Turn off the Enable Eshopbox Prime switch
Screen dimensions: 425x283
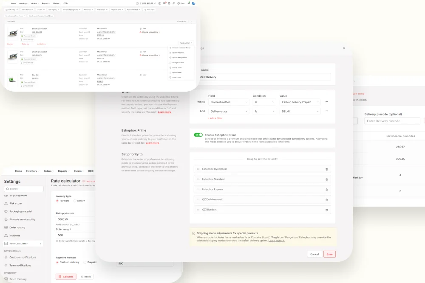pyautogui.click(x=198, y=135)
